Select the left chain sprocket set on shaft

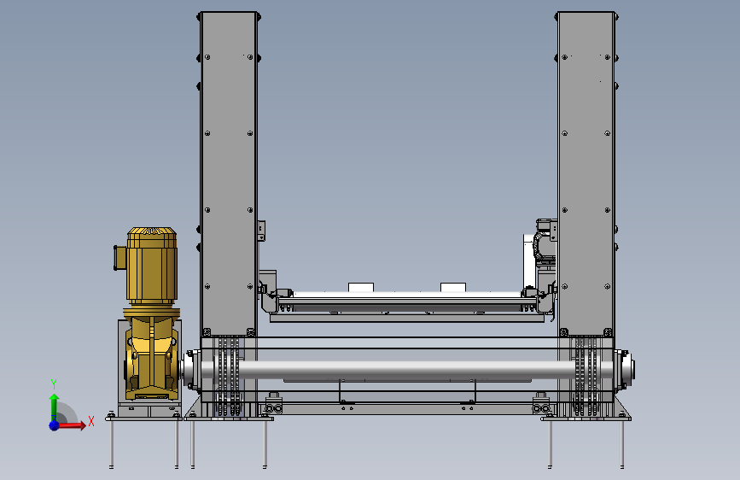tap(229, 376)
